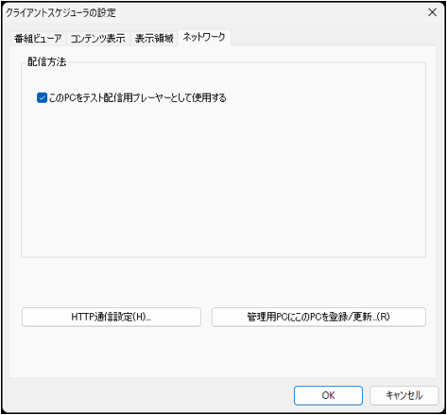Screen dimensions: 447x415
Task: Click the キャンセル button
Action: coord(404,395)
